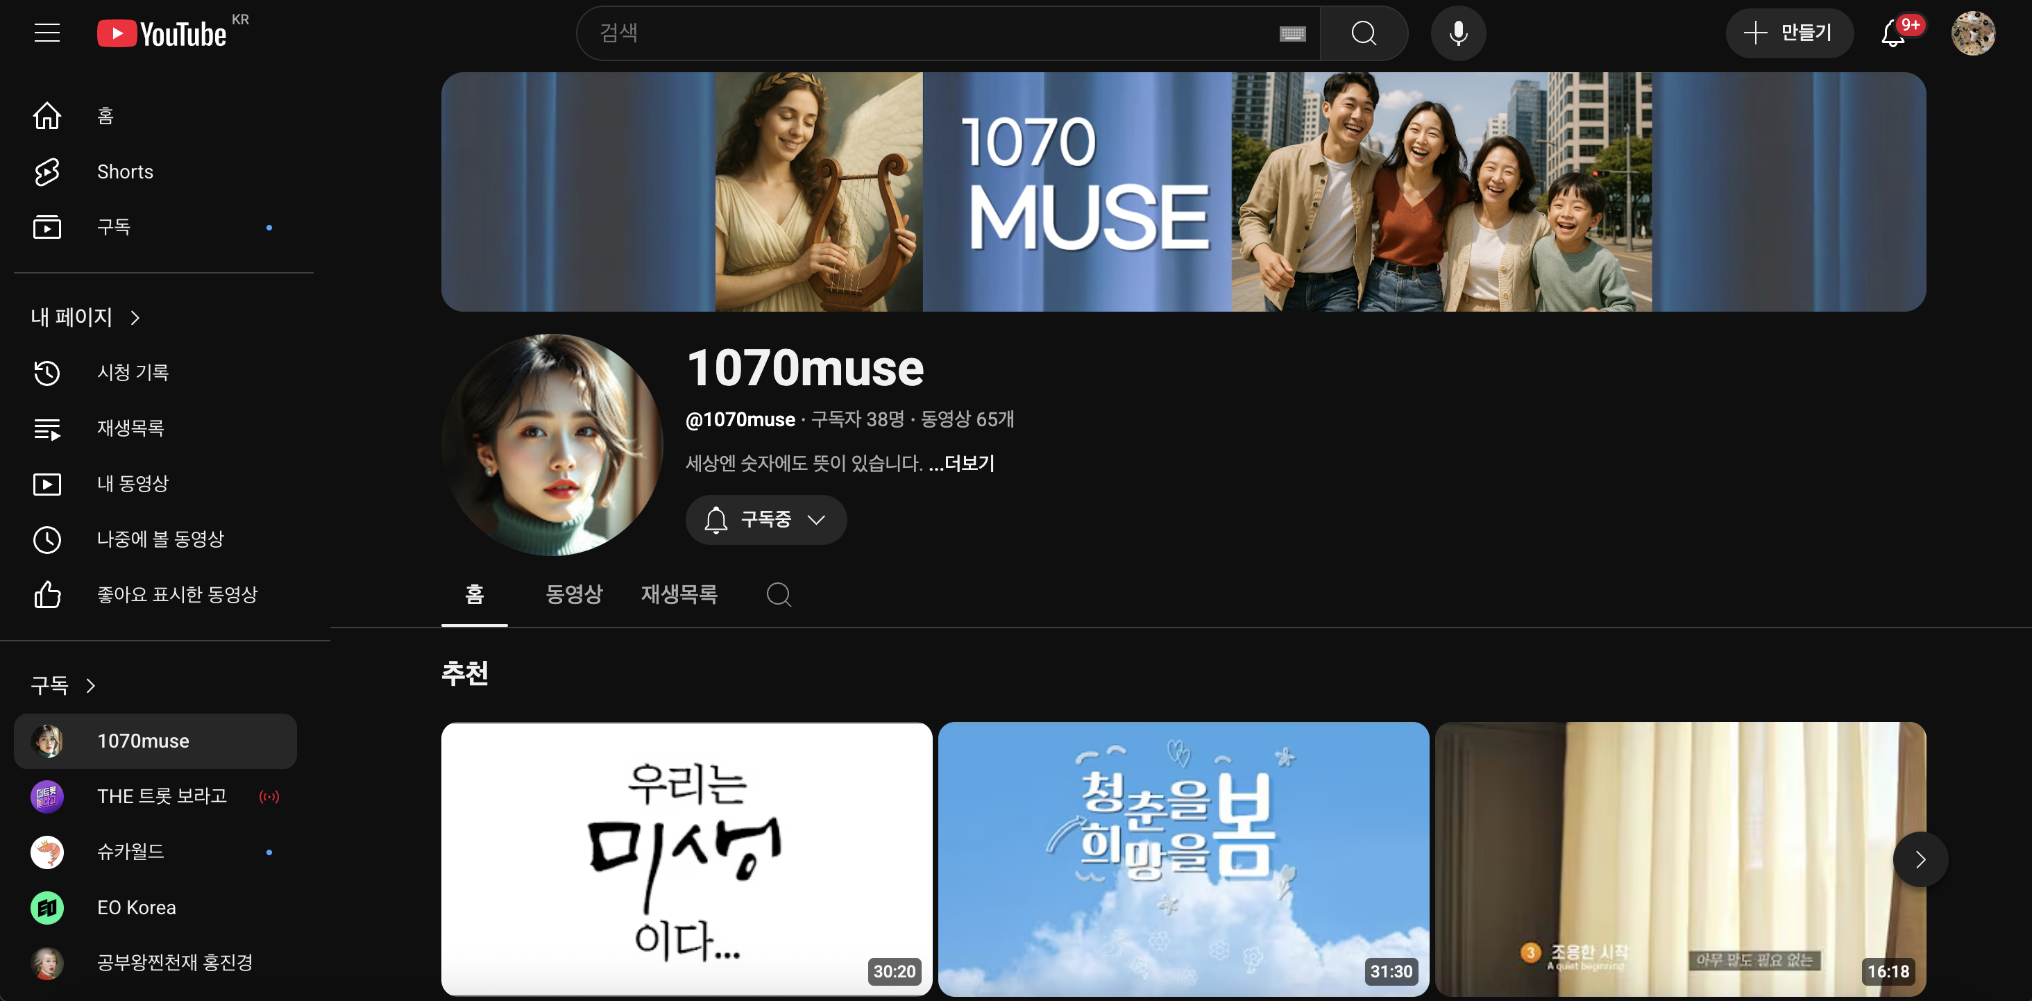Open the 구독중 subscription dropdown
This screenshot has height=1001, width=2032.
click(765, 520)
